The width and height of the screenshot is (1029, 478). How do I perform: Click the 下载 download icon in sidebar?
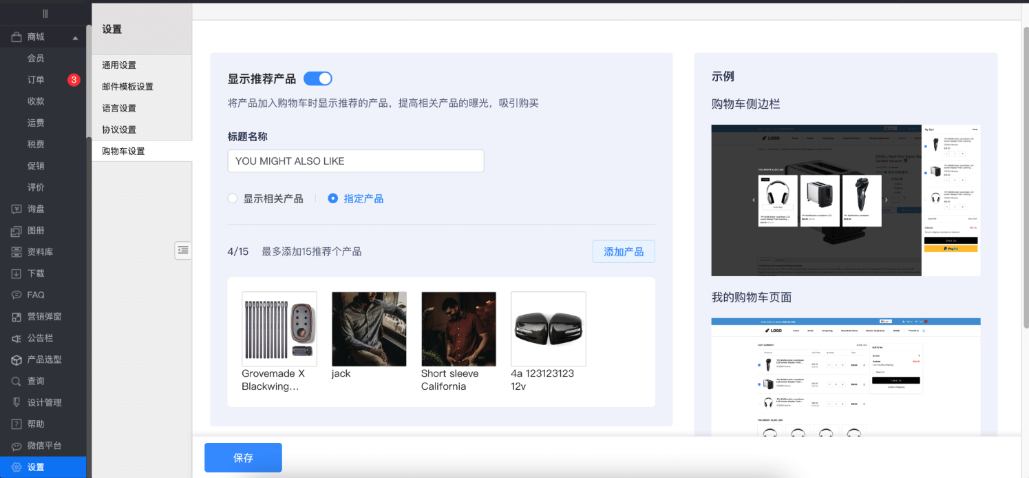click(17, 273)
